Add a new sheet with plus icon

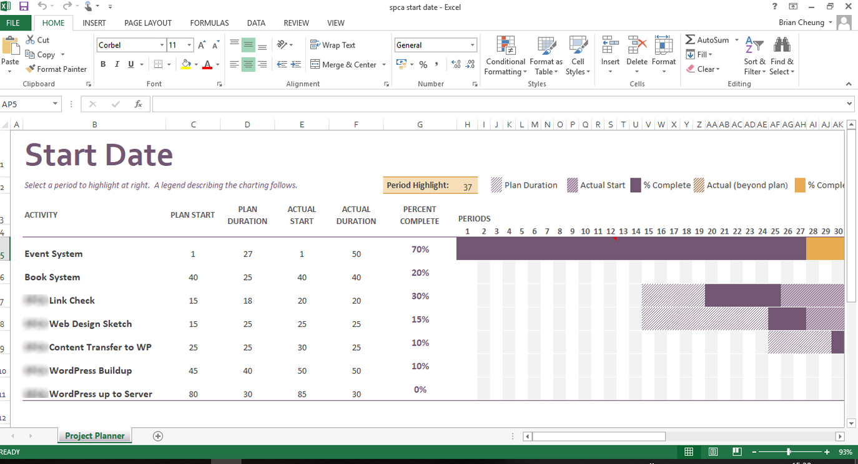click(158, 436)
